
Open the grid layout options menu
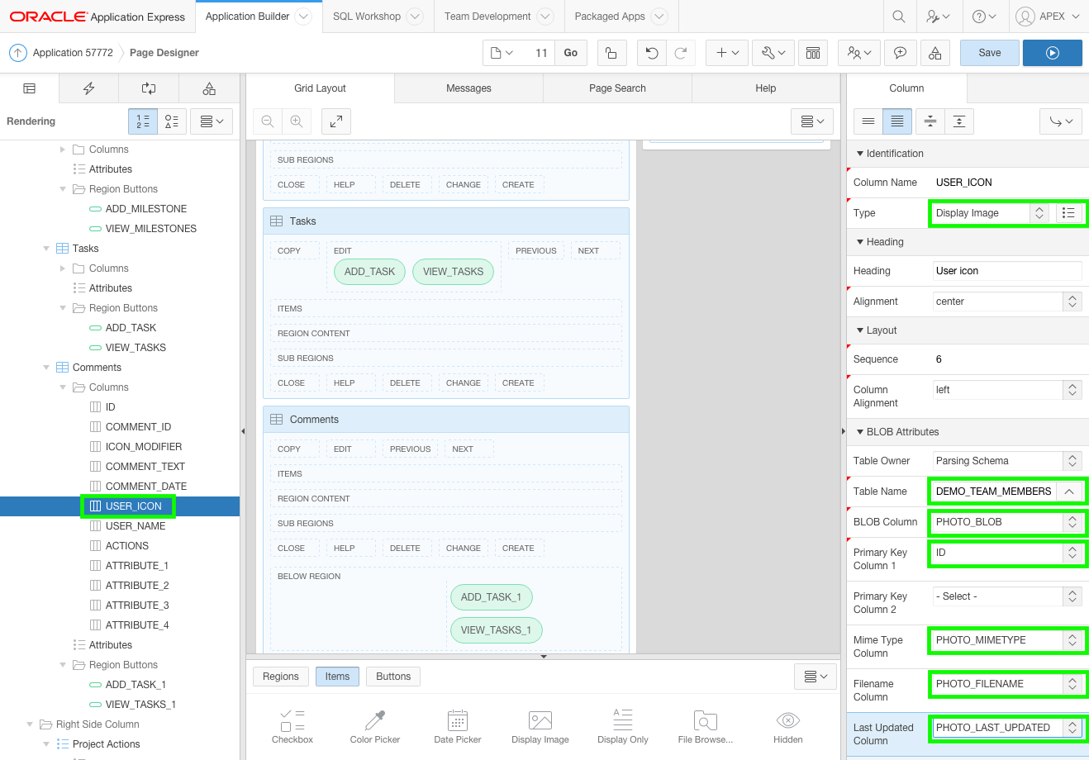[x=812, y=121]
